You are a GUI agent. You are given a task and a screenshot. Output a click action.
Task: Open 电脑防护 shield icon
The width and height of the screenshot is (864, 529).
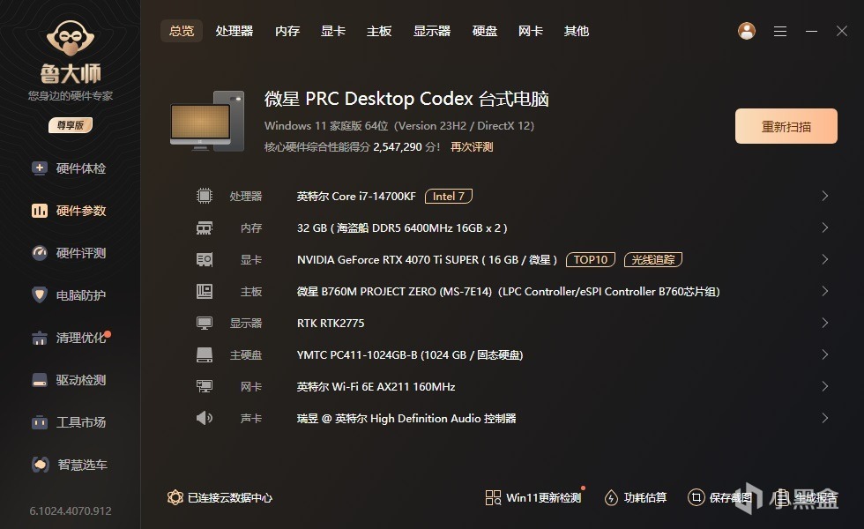(40, 295)
